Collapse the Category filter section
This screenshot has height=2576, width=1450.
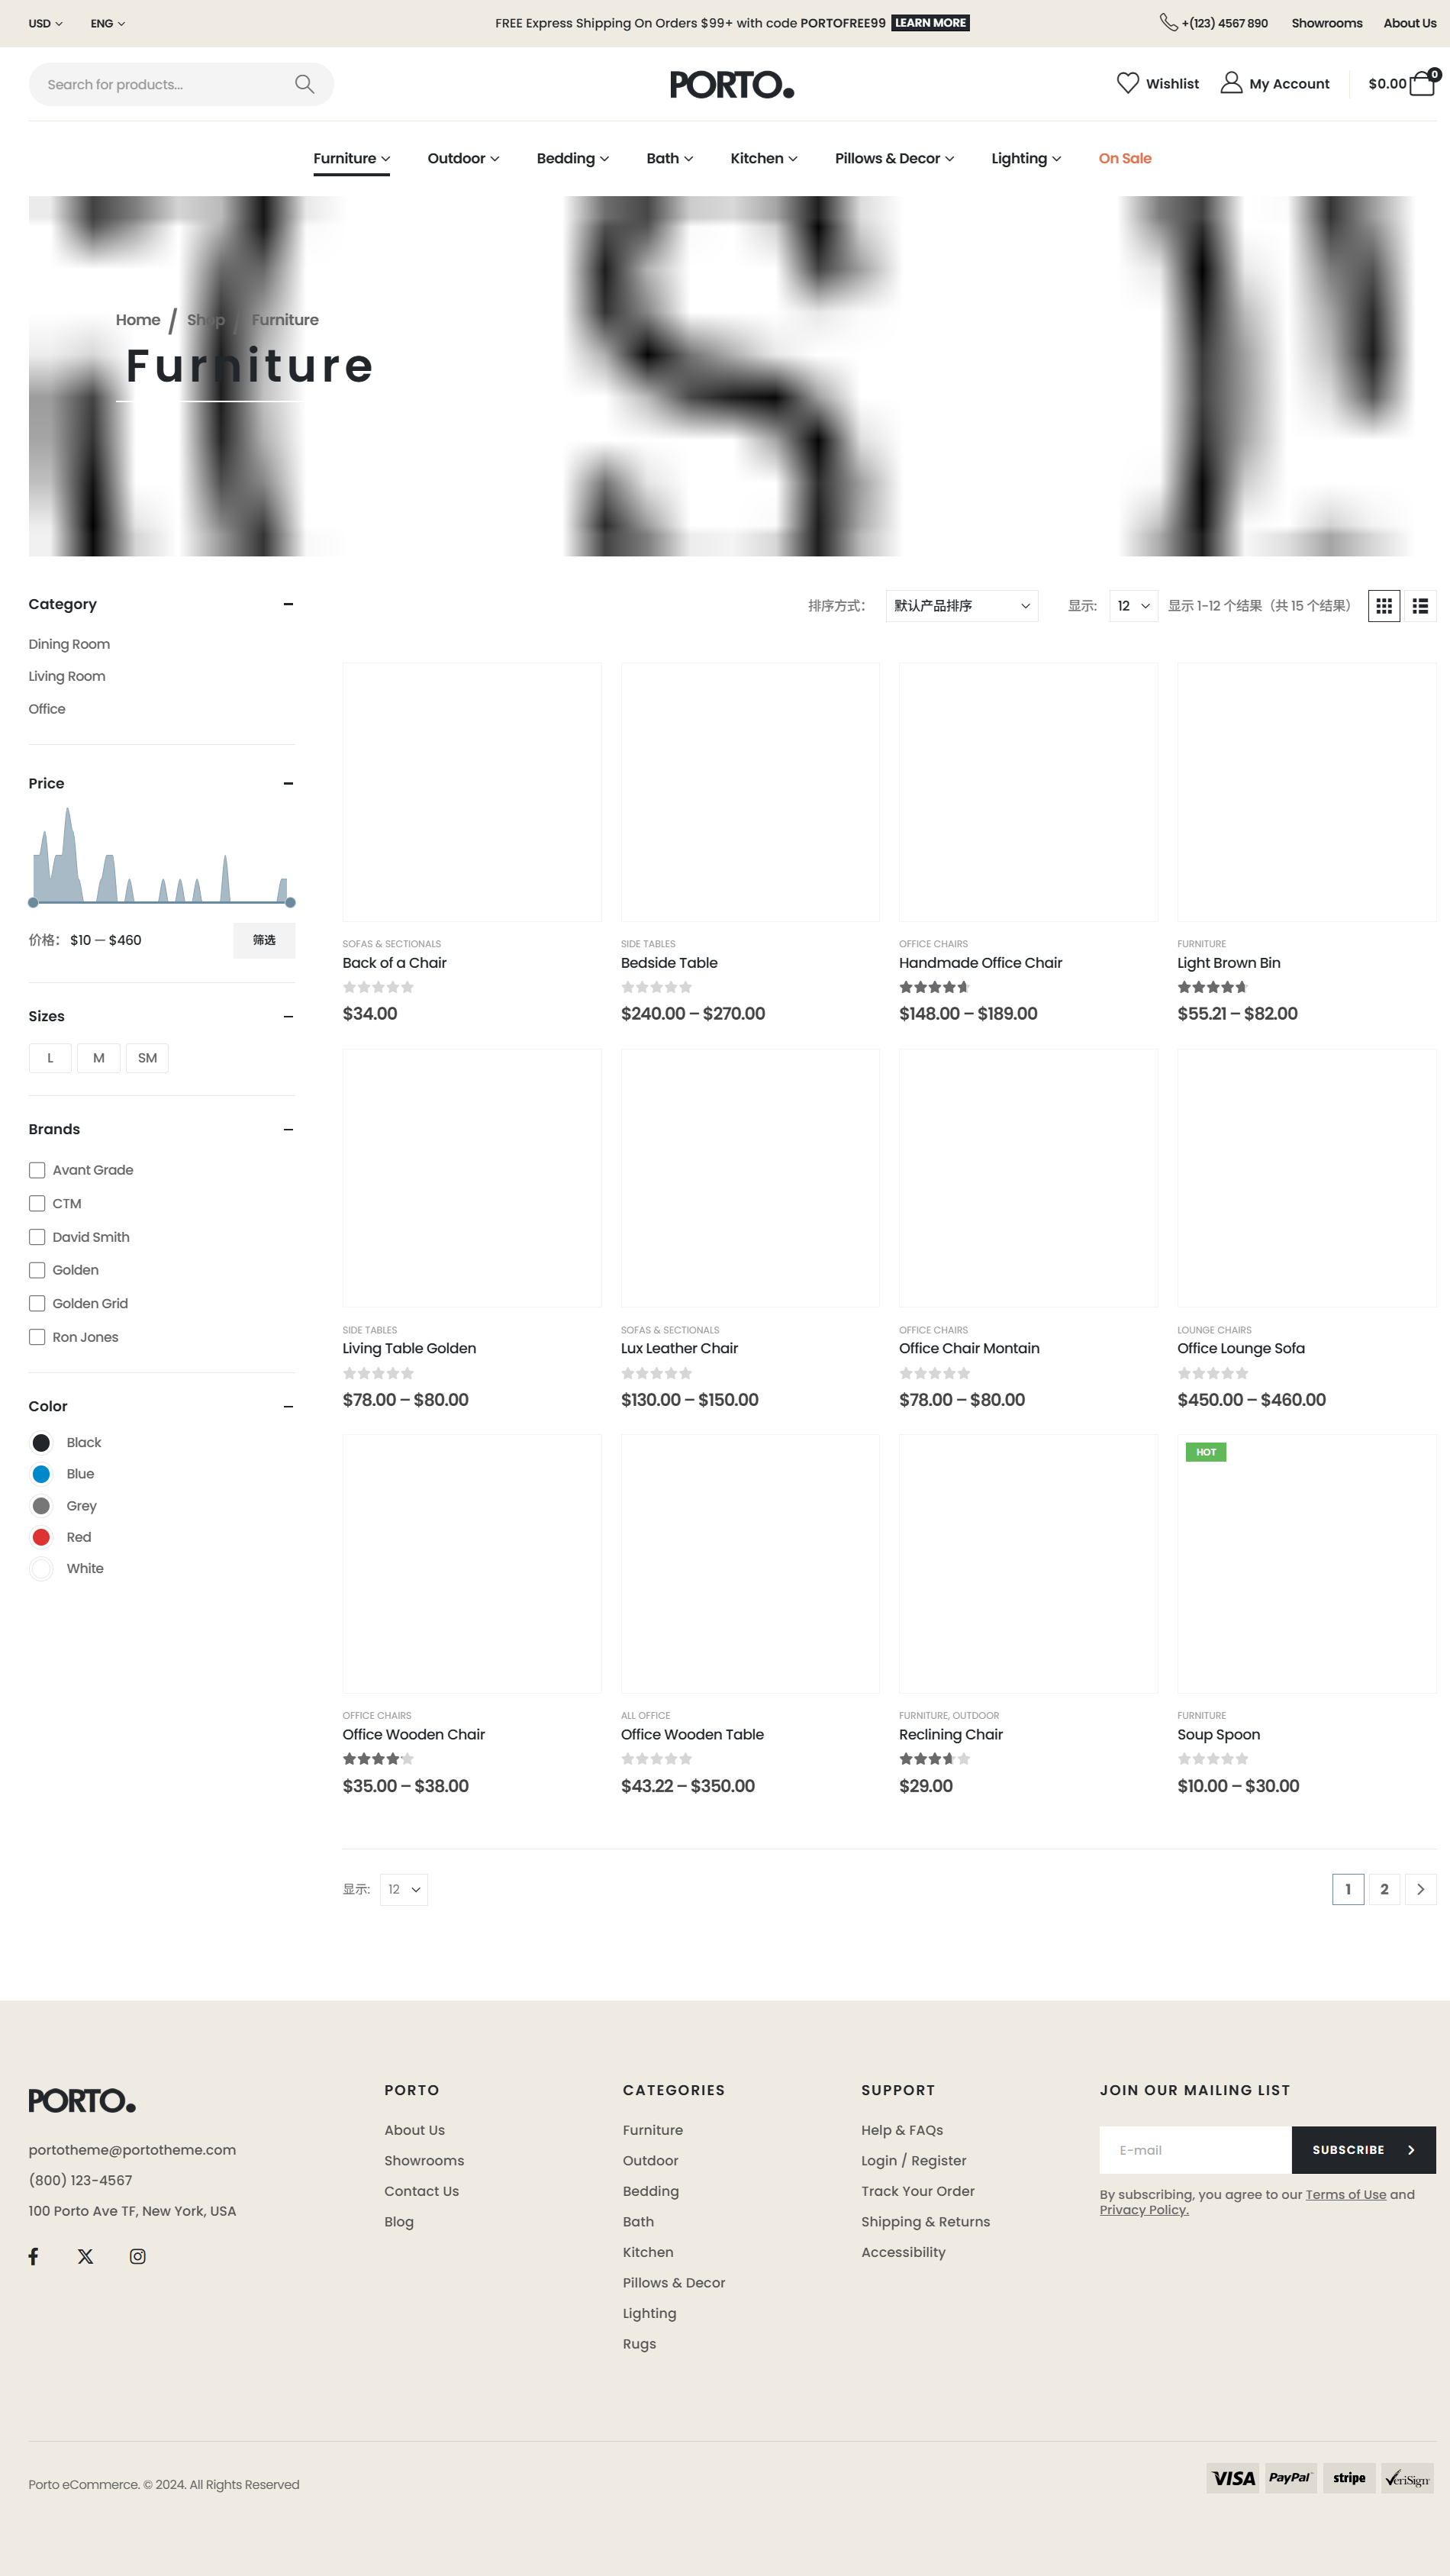pos(288,604)
